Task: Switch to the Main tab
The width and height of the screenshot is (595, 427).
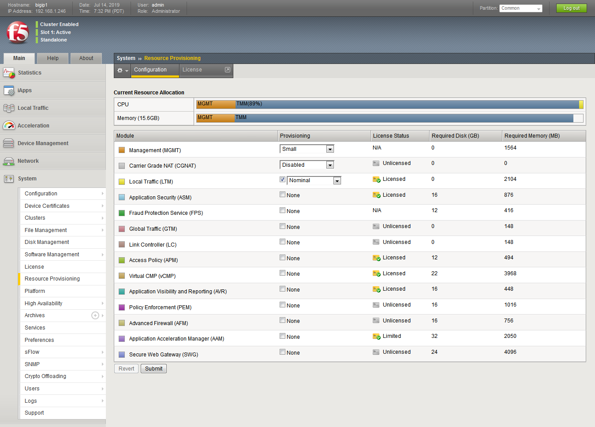Action: [x=19, y=58]
